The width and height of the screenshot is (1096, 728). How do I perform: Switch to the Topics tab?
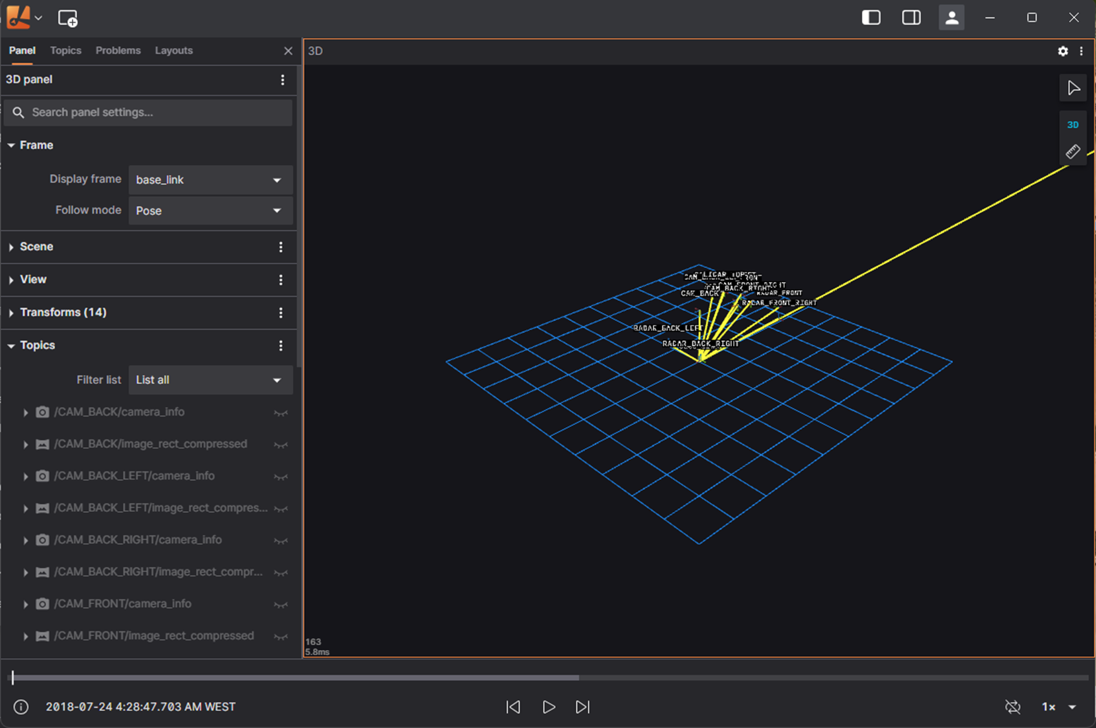(x=66, y=50)
